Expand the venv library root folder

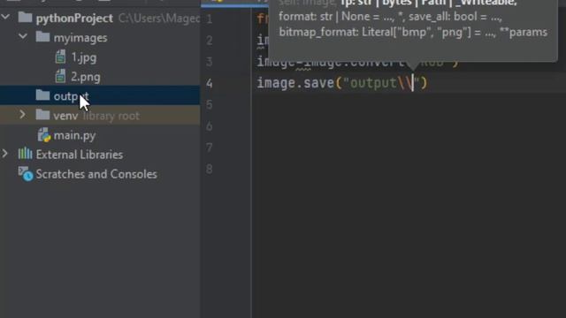click(x=23, y=115)
